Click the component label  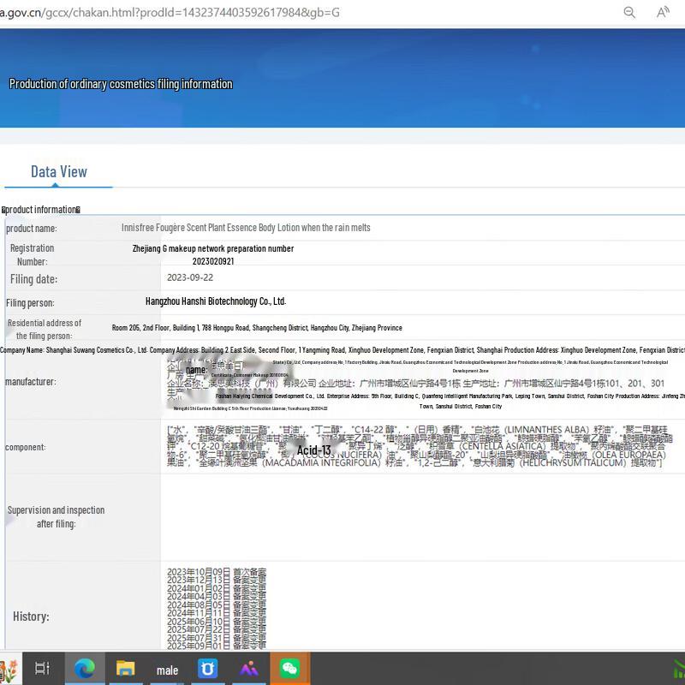point(26,447)
